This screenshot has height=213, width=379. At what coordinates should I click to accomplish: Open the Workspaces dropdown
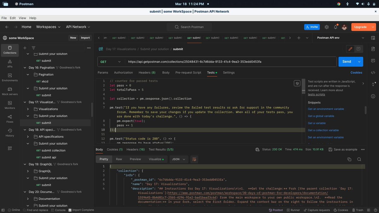48,27
